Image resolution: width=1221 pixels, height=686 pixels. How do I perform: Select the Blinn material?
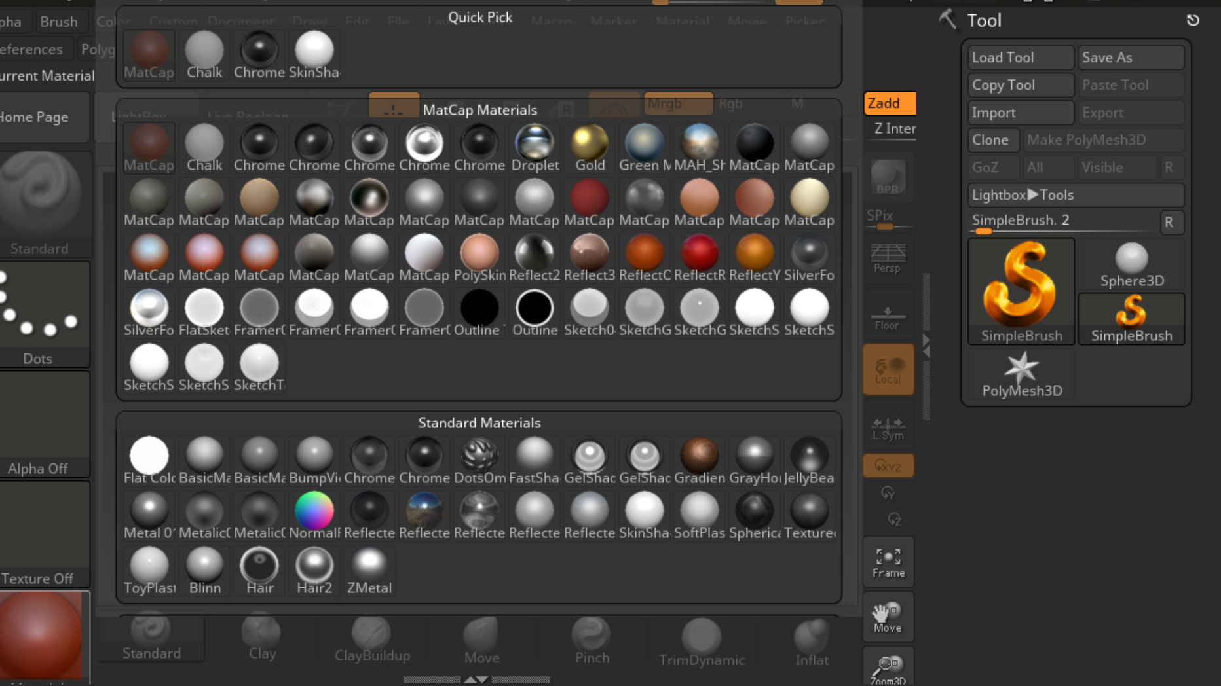pos(204,571)
